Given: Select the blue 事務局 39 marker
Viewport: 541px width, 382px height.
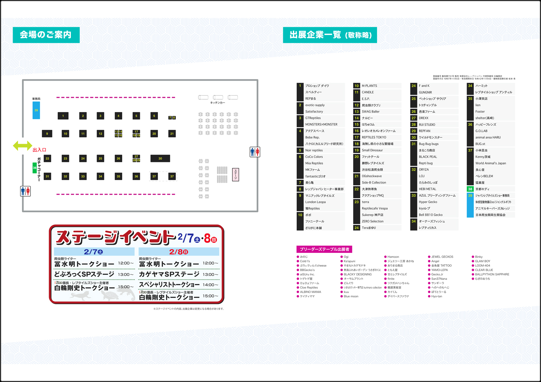Looking at the screenshot, I should (x=36, y=110).
